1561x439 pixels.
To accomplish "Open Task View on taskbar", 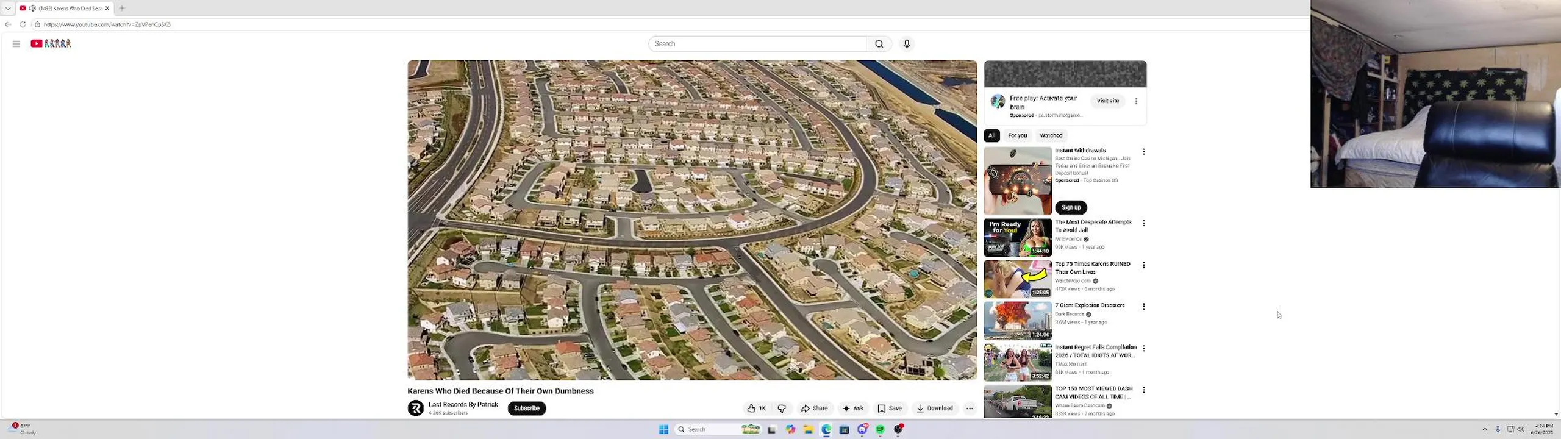I will 771,429.
